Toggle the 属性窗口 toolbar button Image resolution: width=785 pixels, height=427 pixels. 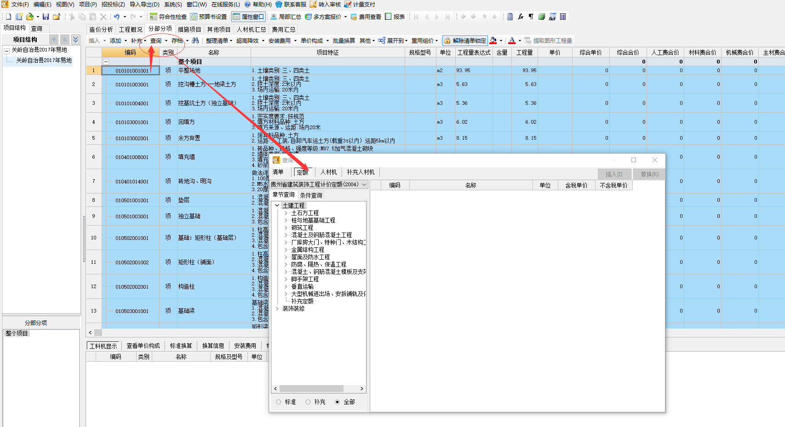248,17
